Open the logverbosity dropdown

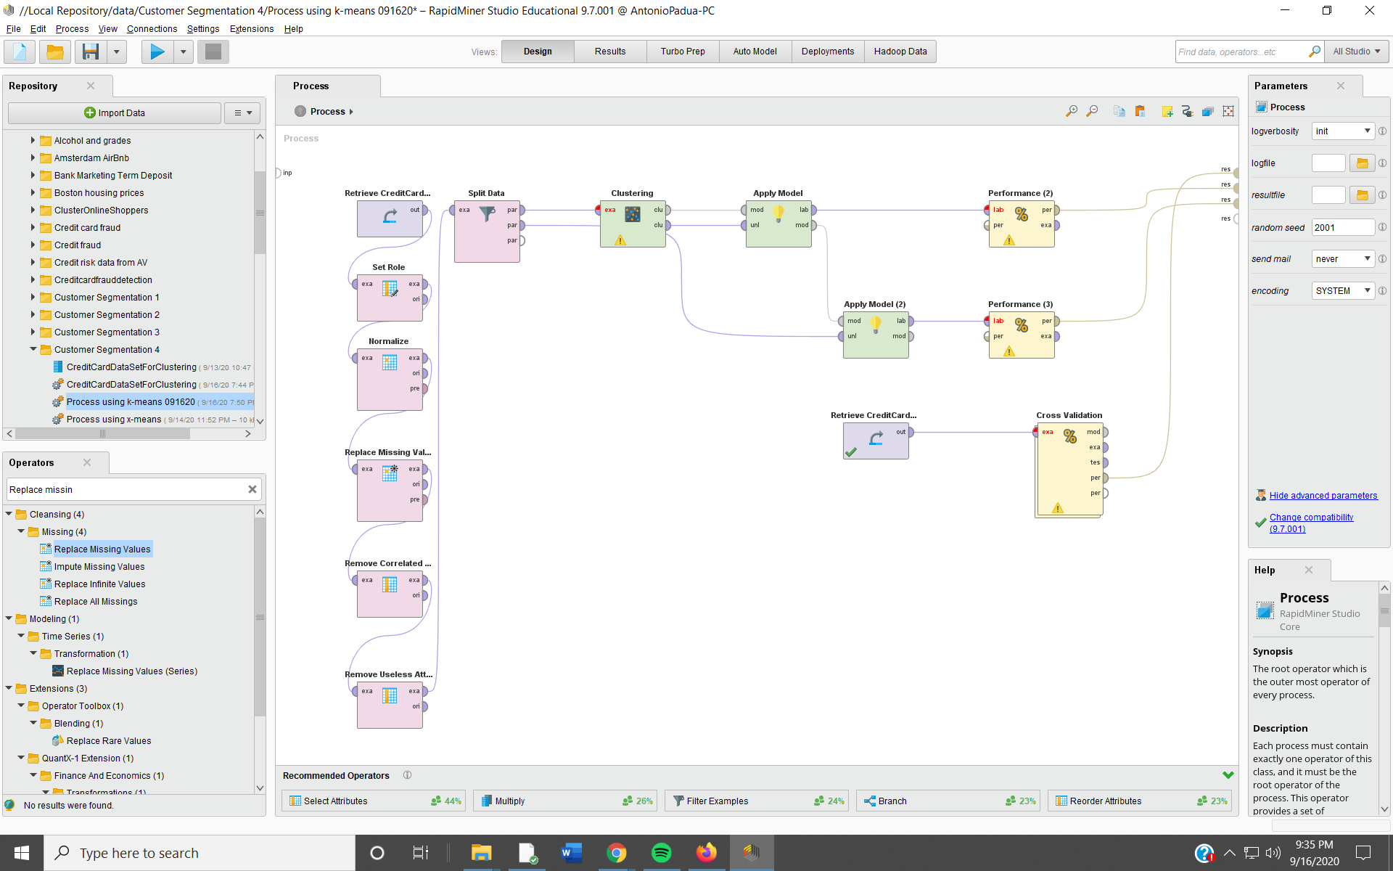coord(1342,131)
